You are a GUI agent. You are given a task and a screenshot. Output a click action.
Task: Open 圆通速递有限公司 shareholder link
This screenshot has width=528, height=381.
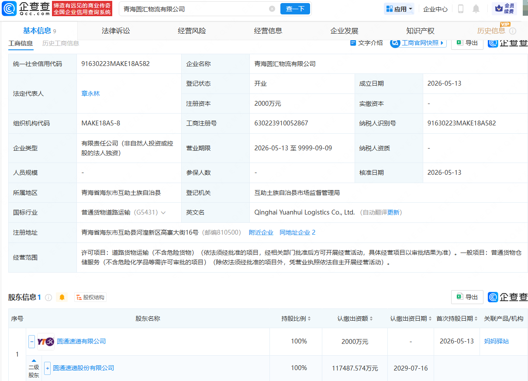[x=81, y=341]
